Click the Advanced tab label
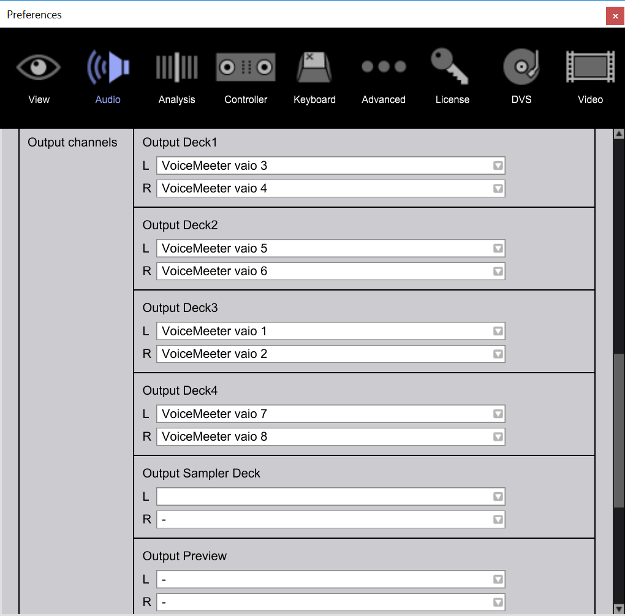Viewport: 625px width, 616px height. (x=384, y=99)
